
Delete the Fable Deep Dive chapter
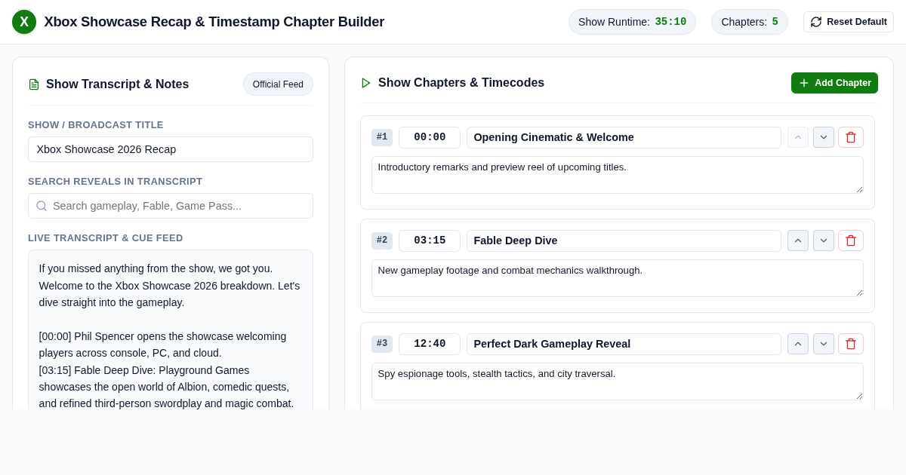click(851, 241)
